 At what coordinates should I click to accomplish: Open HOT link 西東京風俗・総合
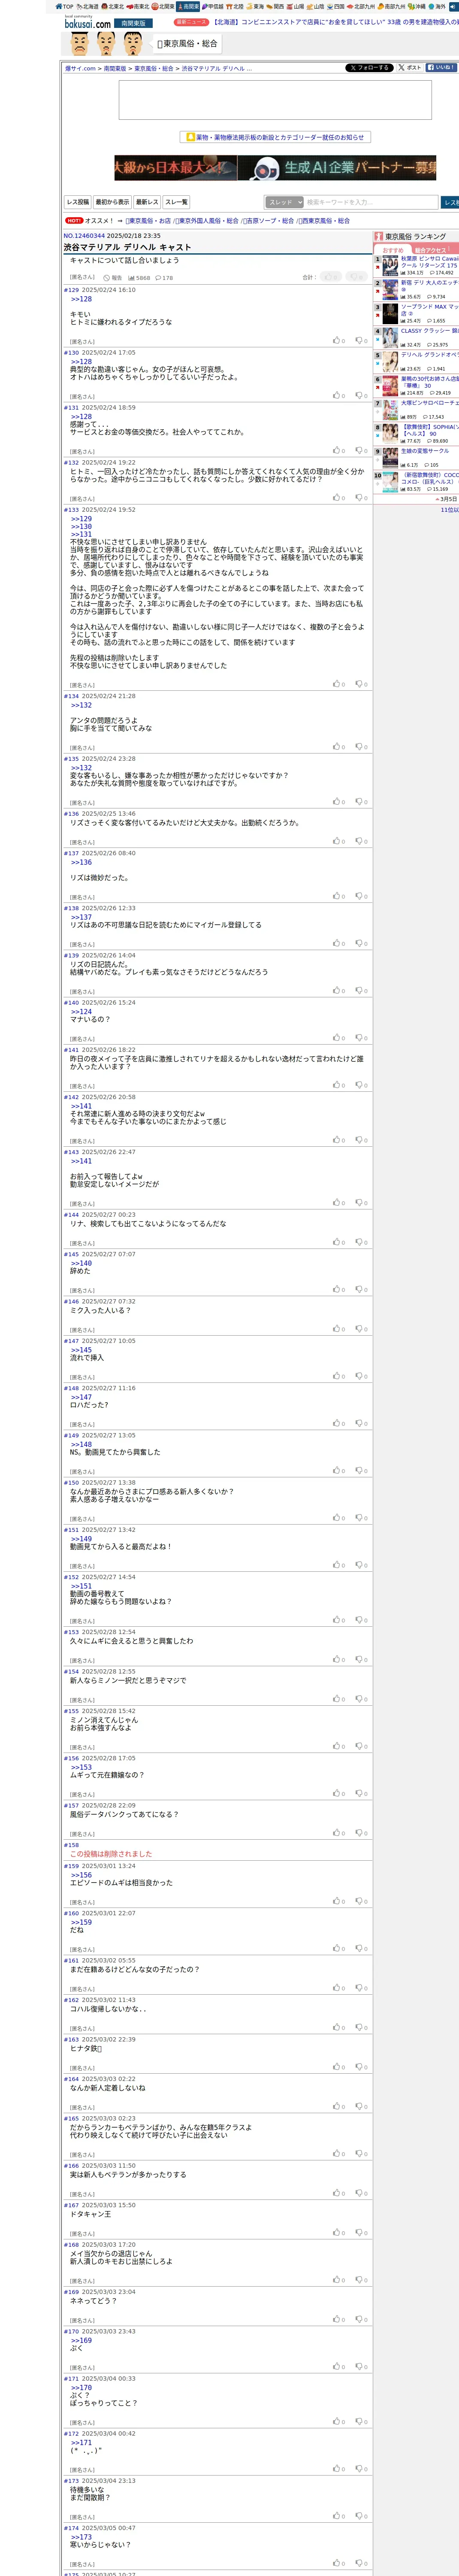click(326, 221)
